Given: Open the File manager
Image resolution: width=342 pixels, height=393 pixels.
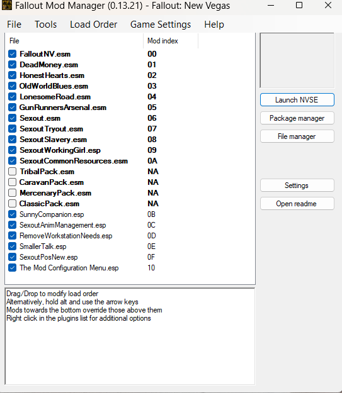Looking at the screenshot, I should [297, 136].
